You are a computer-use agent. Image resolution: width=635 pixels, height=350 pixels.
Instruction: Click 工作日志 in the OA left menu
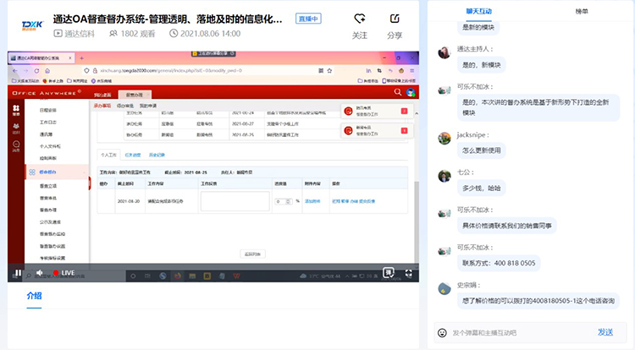click(47, 123)
